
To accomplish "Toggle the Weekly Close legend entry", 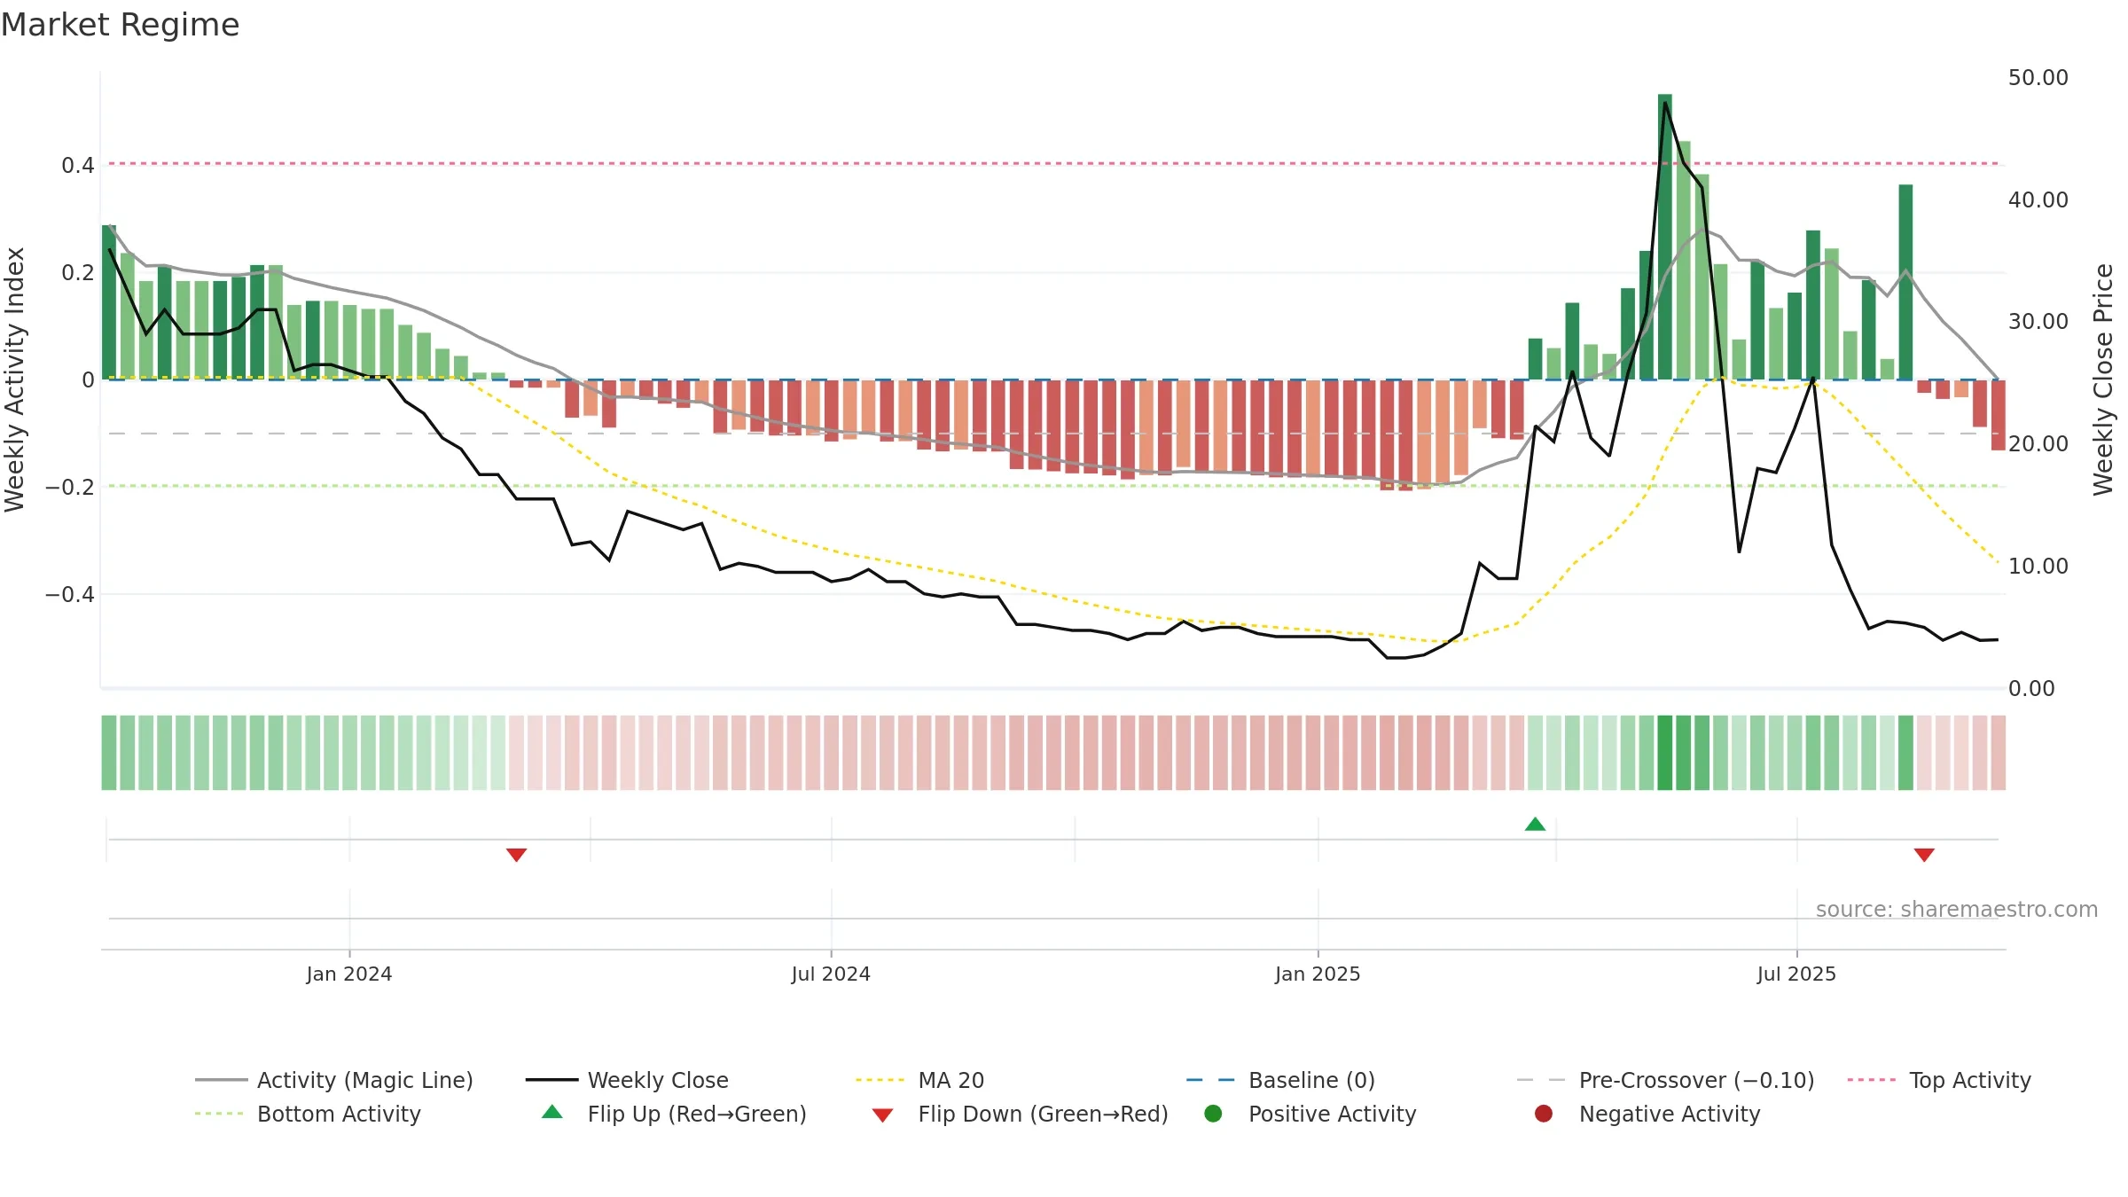I will 627,1080.
